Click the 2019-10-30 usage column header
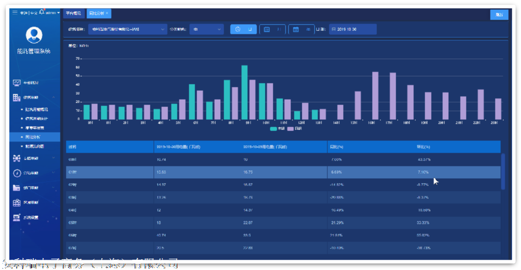This screenshot has width=521, height=270. (x=198, y=147)
